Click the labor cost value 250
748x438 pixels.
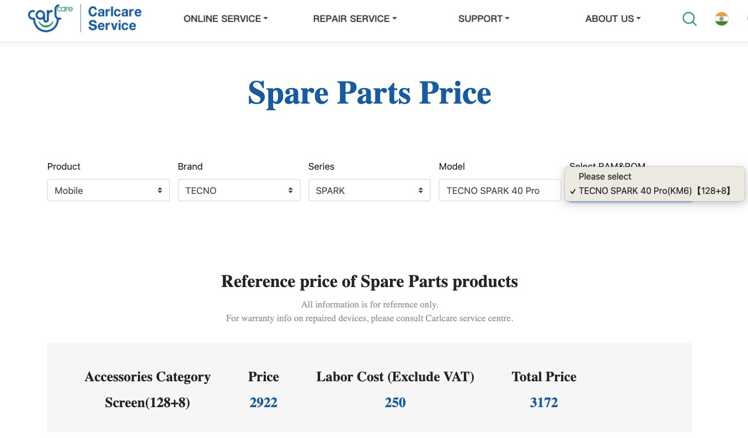click(395, 403)
